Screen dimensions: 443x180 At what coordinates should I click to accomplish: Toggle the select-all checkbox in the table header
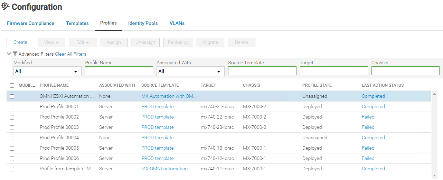point(12,86)
